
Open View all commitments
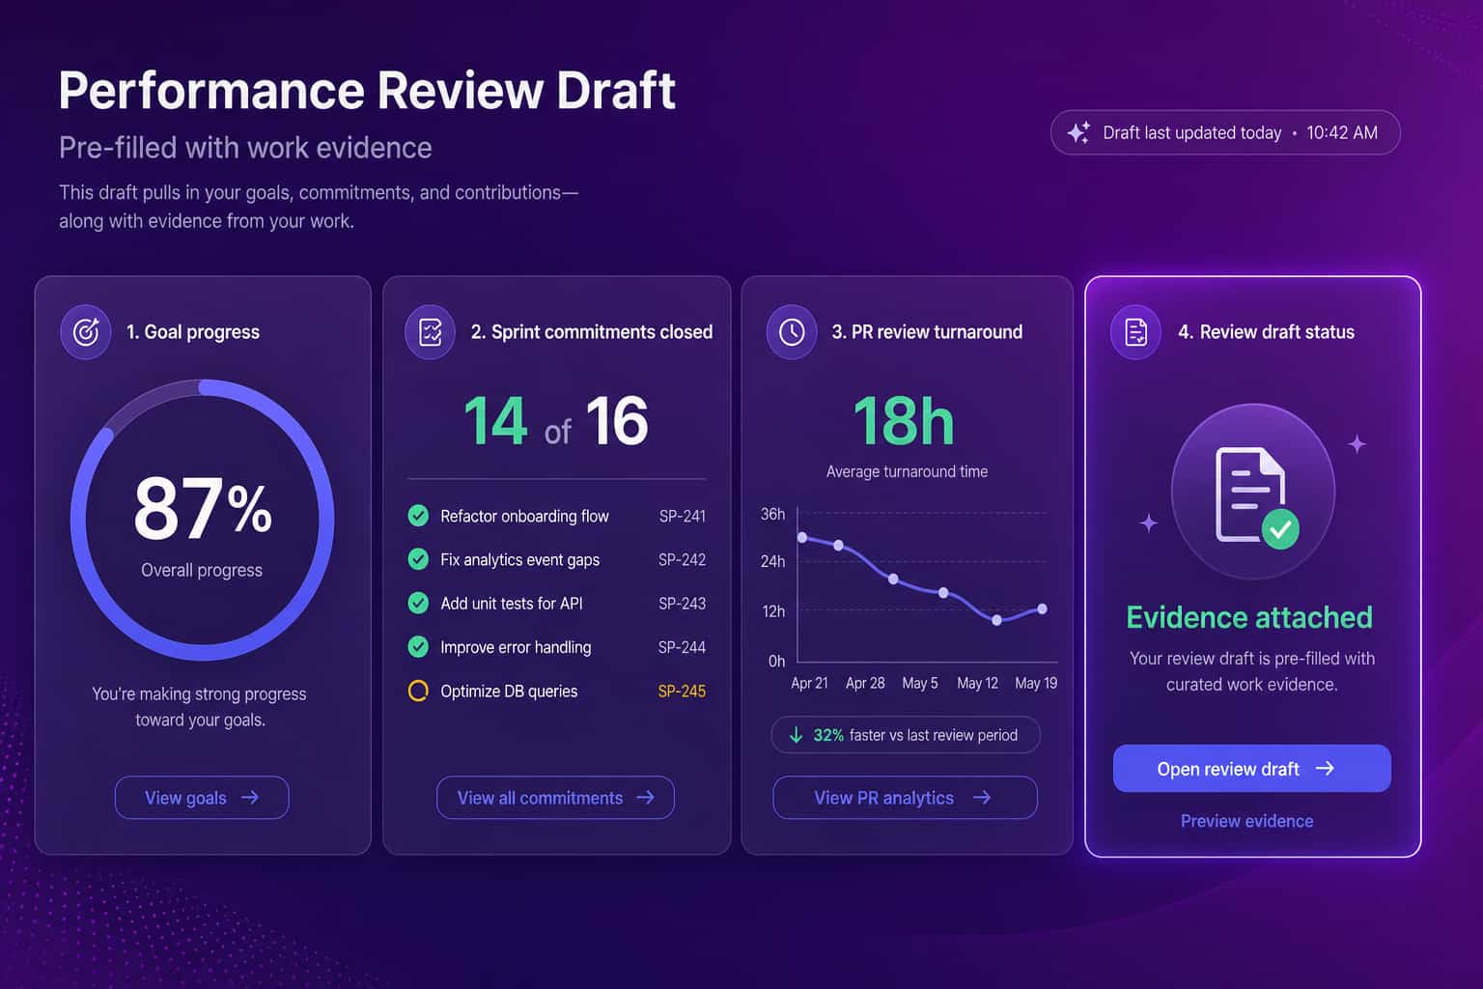click(x=555, y=798)
